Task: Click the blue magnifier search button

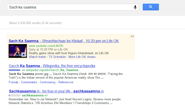Action: pyautogui.click(x=151, y=7)
